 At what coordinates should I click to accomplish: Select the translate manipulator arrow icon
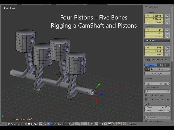(x=48, y=124)
